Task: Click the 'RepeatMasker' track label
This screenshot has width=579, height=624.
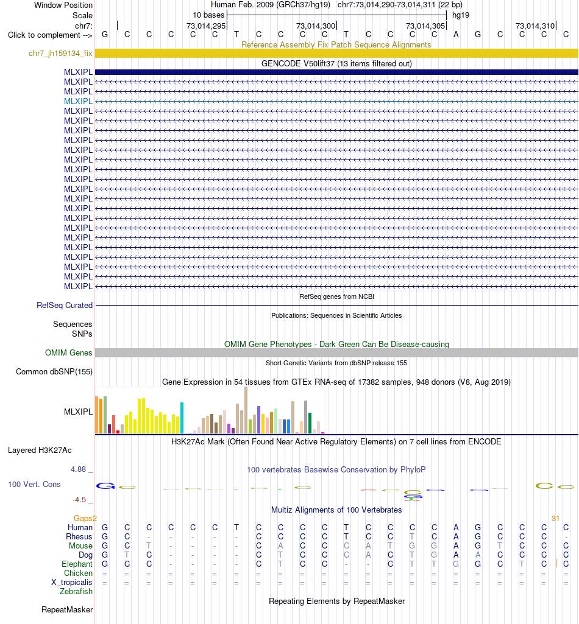Action: (x=67, y=609)
